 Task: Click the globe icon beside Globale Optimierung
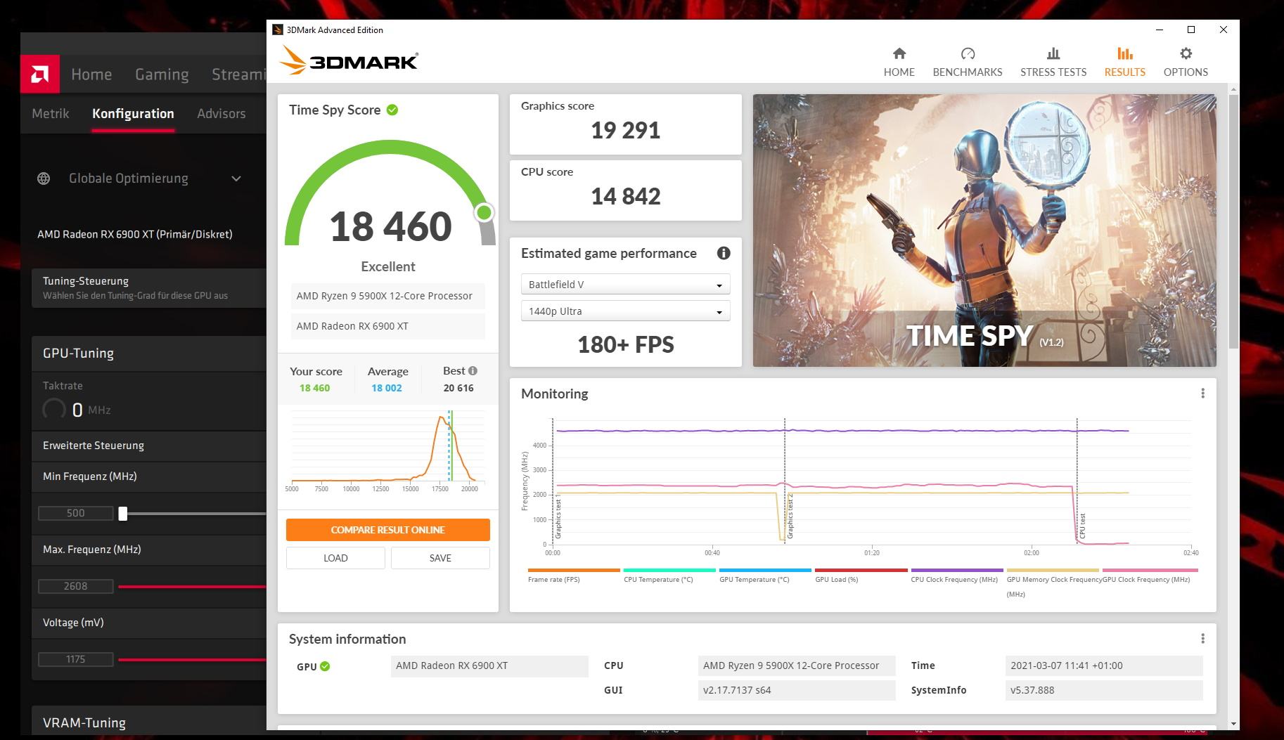pyautogui.click(x=44, y=178)
